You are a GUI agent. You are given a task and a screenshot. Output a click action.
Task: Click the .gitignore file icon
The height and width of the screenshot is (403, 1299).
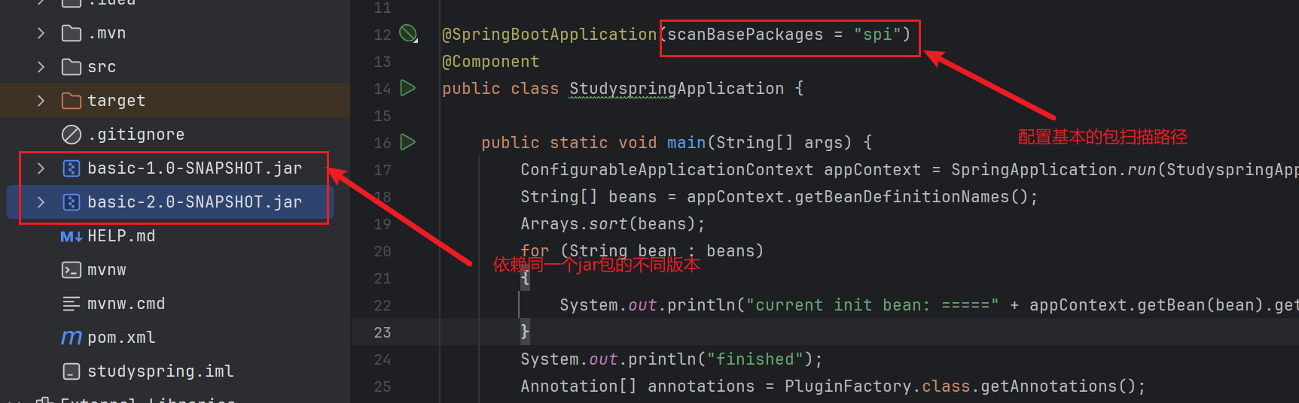[71, 135]
